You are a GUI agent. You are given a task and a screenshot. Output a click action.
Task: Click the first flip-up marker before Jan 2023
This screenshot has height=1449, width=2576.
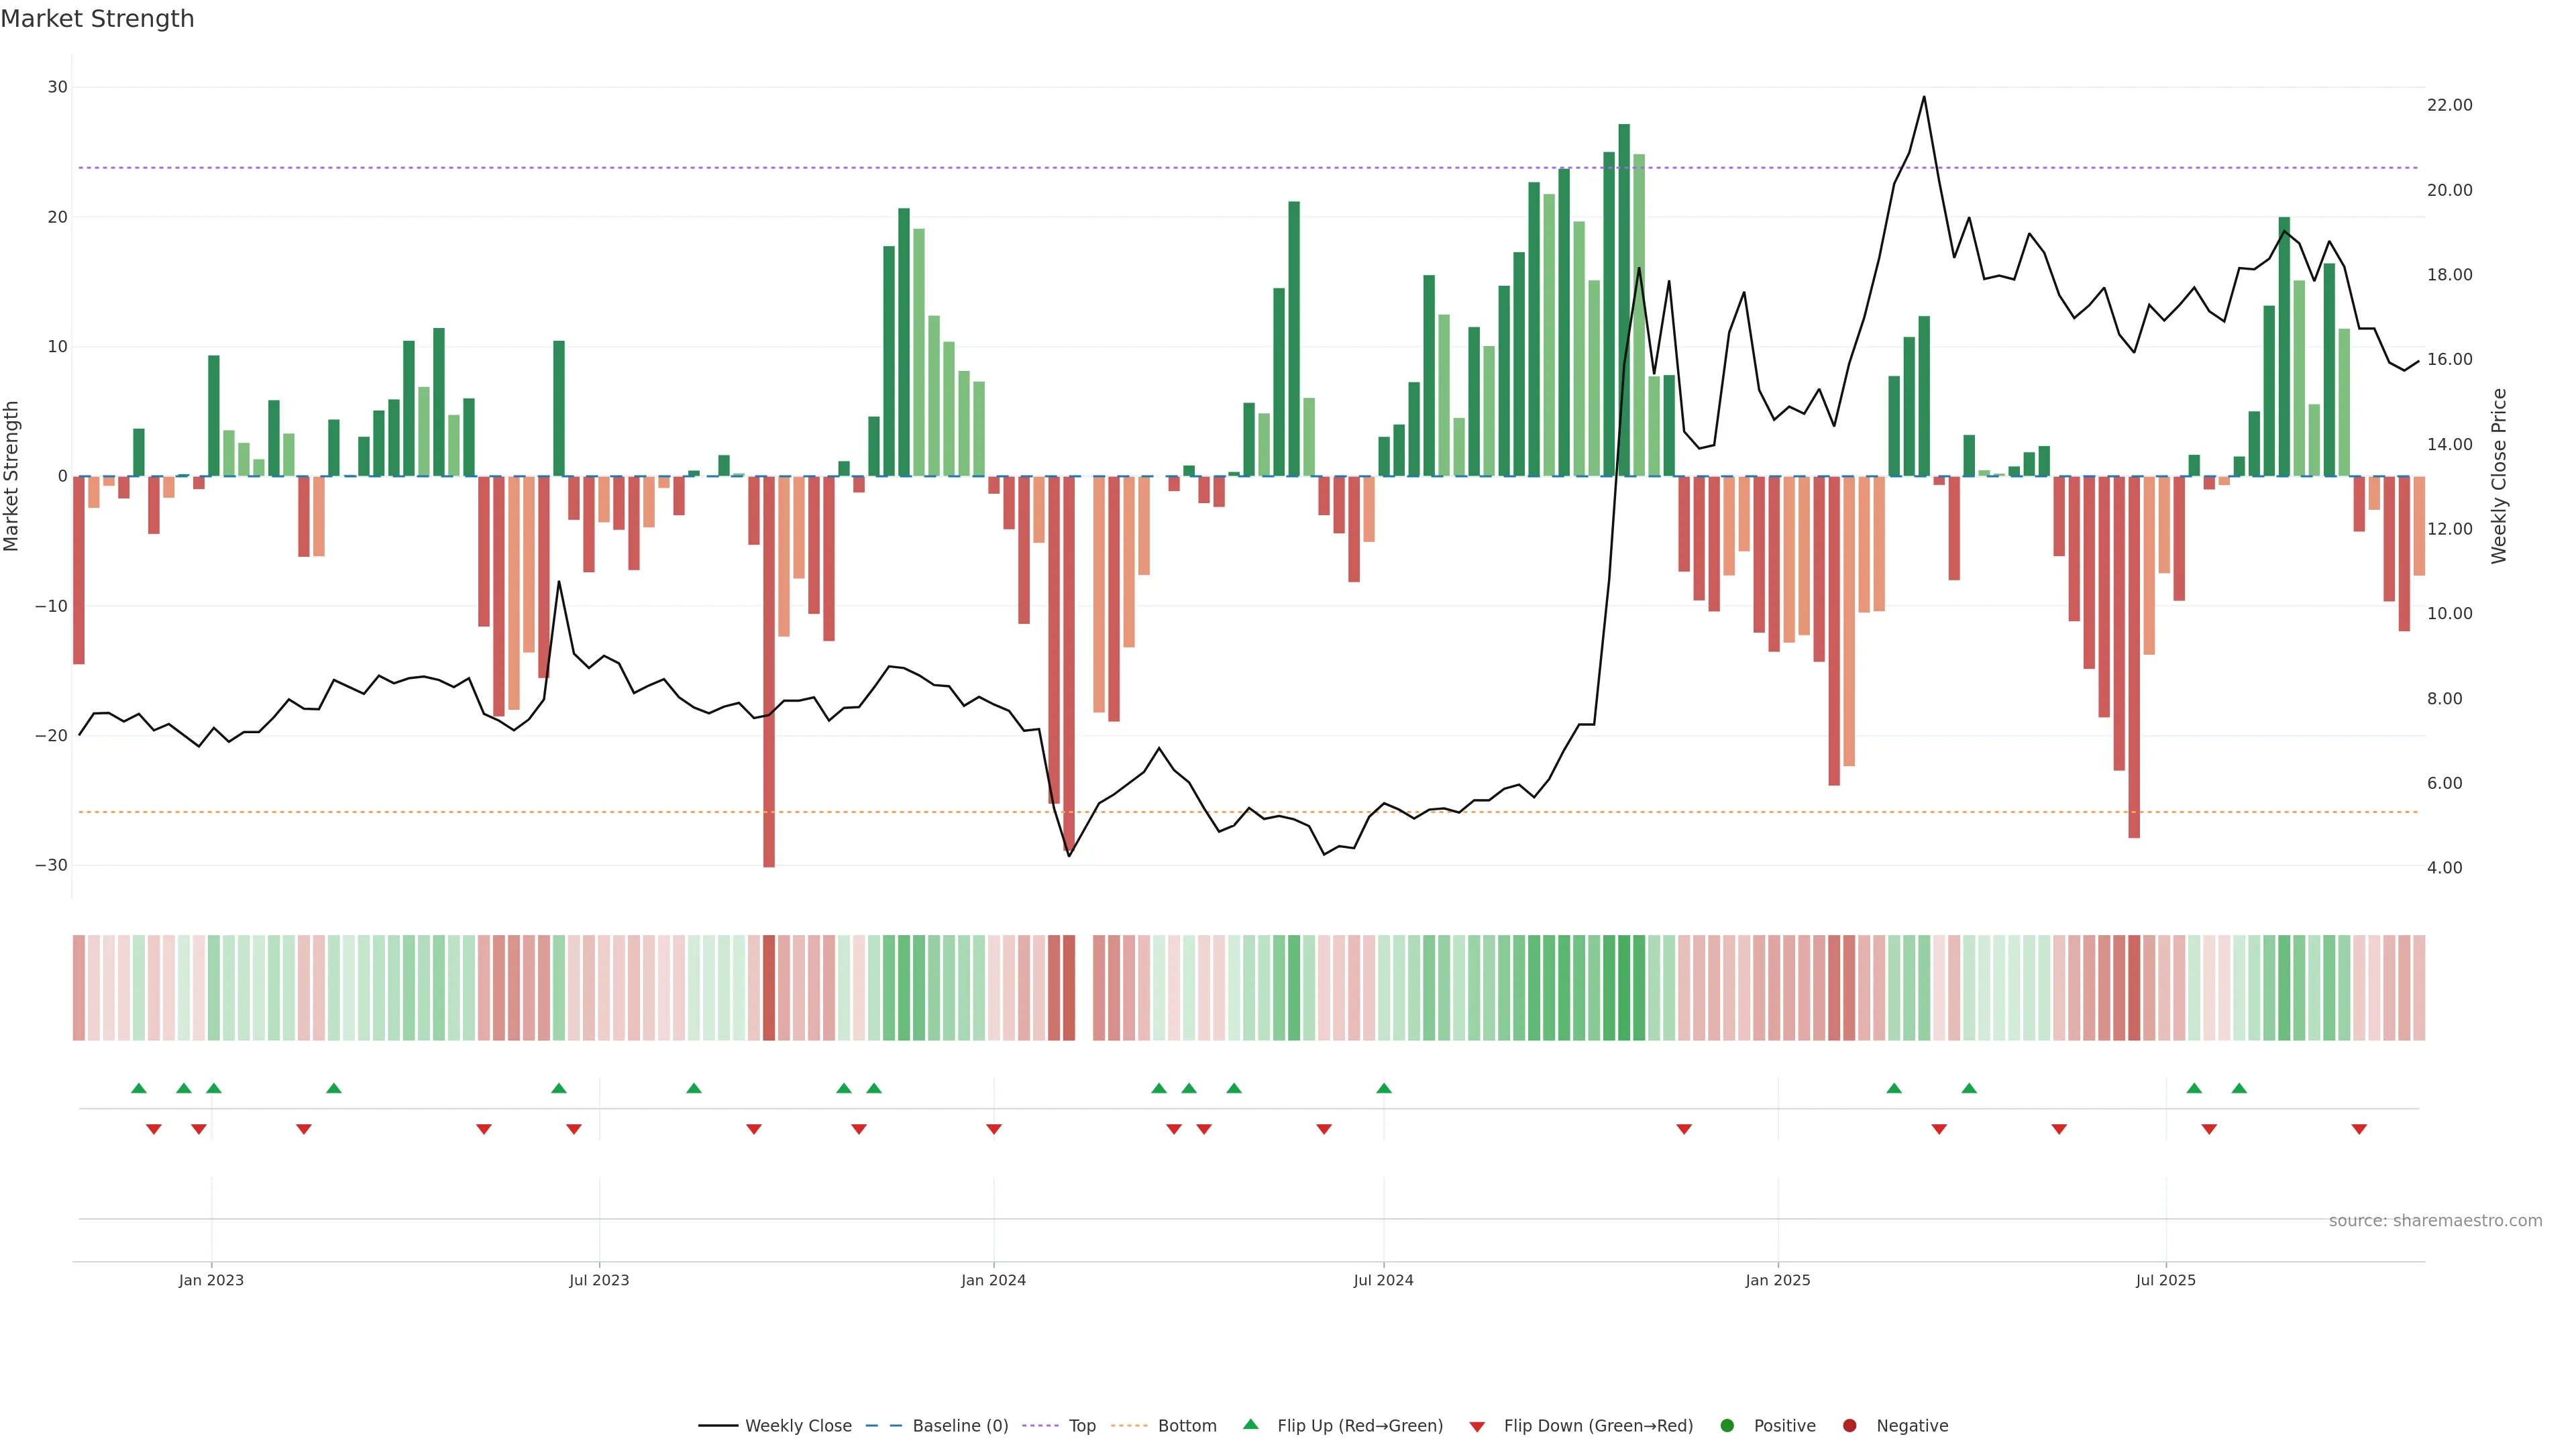coord(139,1088)
